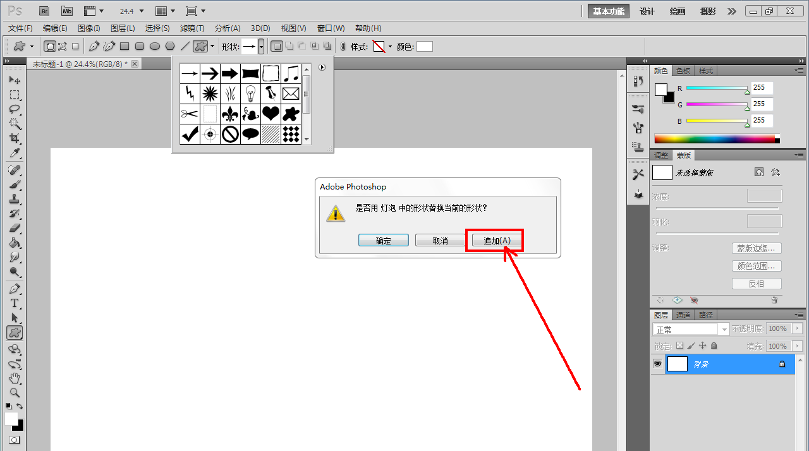809x451 pixels.
Task: Select the Crop tool
Action: tap(15, 138)
